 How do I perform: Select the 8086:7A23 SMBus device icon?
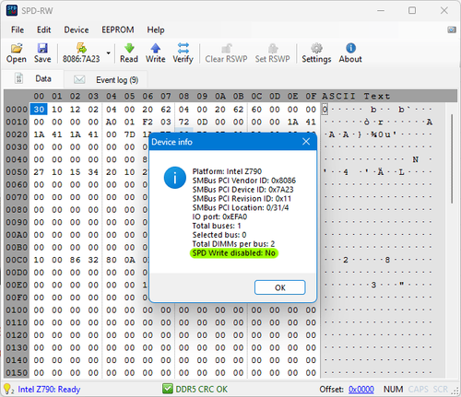[x=81, y=48]
